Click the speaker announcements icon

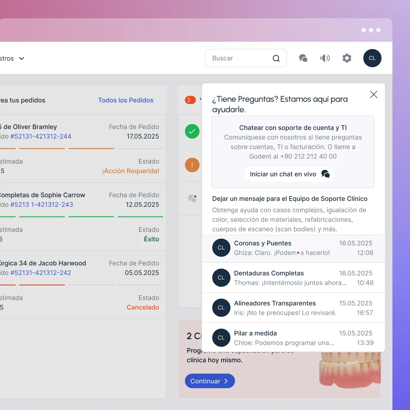[x=325, y=58]
